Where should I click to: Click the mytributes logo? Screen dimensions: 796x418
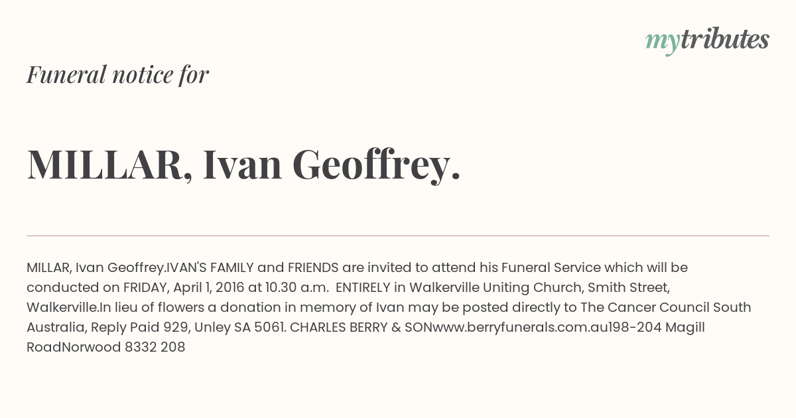[x=707, y=40]
